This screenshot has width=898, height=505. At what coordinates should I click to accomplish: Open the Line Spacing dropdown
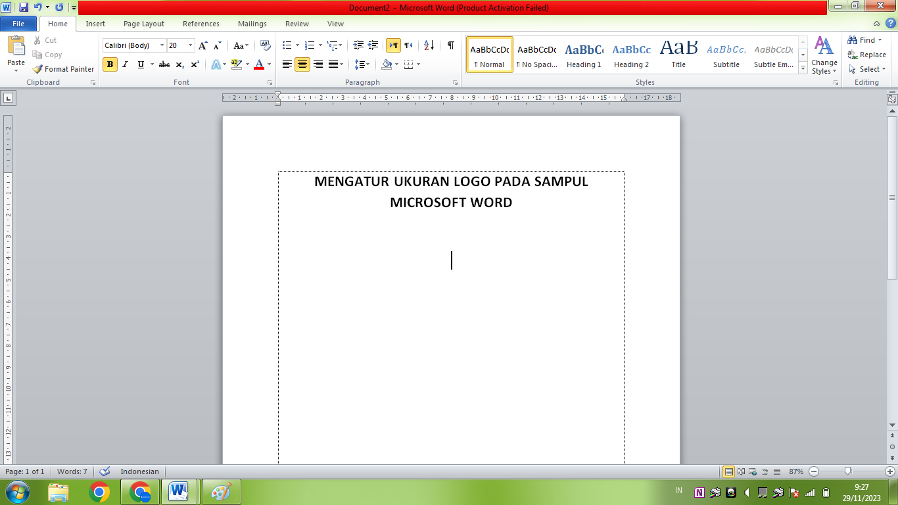[x=362, y=64]
